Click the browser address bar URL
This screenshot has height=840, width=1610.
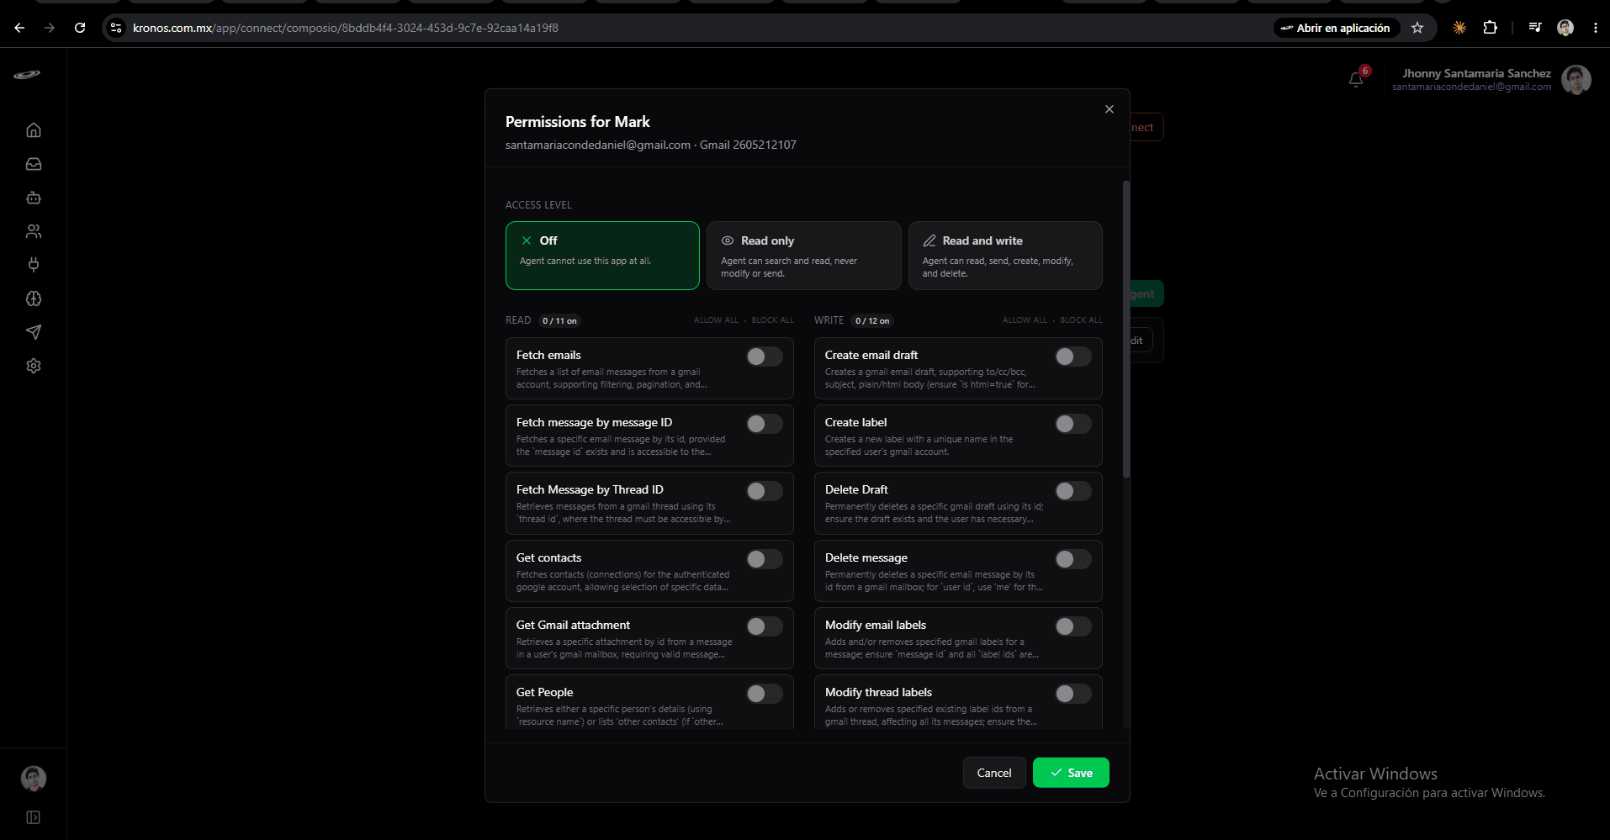346,28
